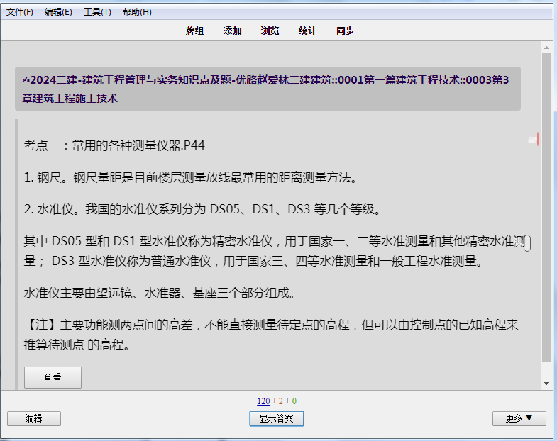This screenshot has height=441, width=557.
Task: Click the line 考点一：常用的各种测量仪器.P44
Action: (x=114, y=145)
